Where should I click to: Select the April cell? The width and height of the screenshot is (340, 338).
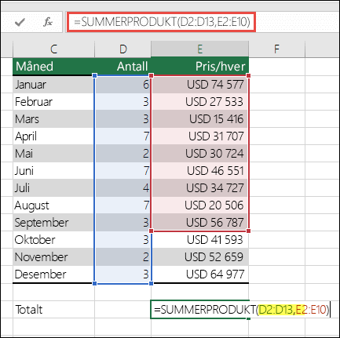click(x=53, y=136)
